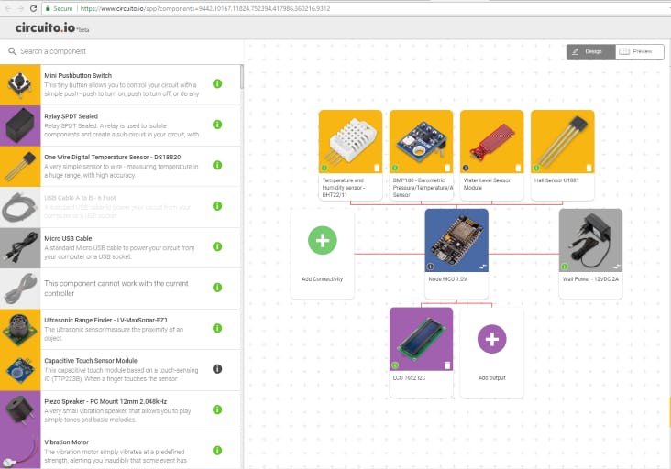Switch to Preview mode

(636, 51)
